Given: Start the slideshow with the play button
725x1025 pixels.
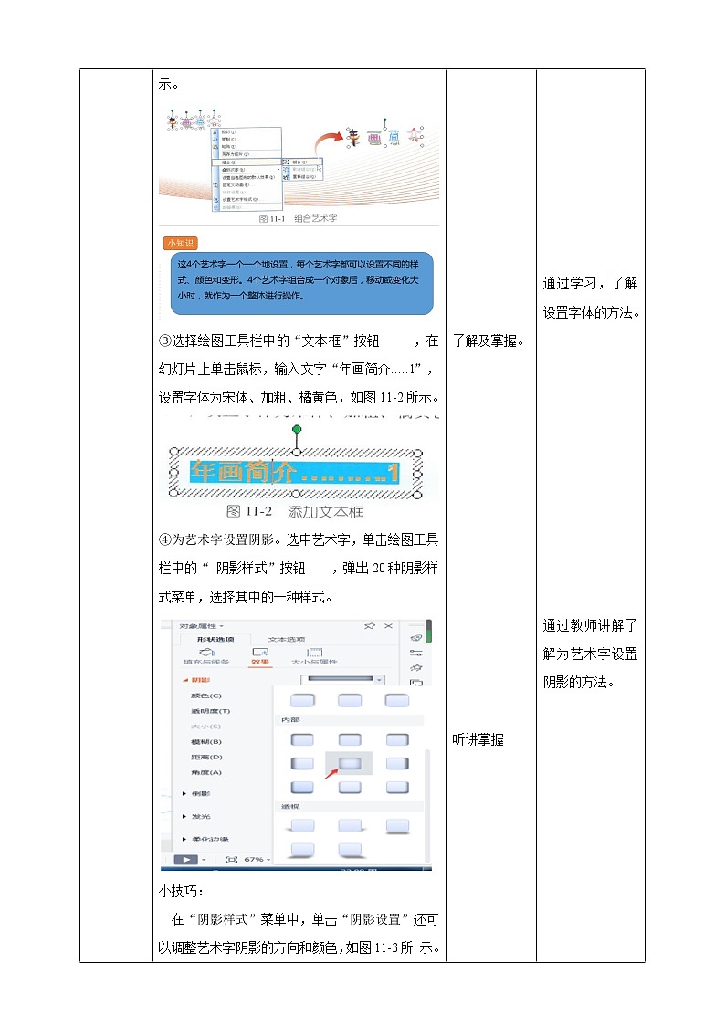Looking at the screenshot, I should pos(186,860).
